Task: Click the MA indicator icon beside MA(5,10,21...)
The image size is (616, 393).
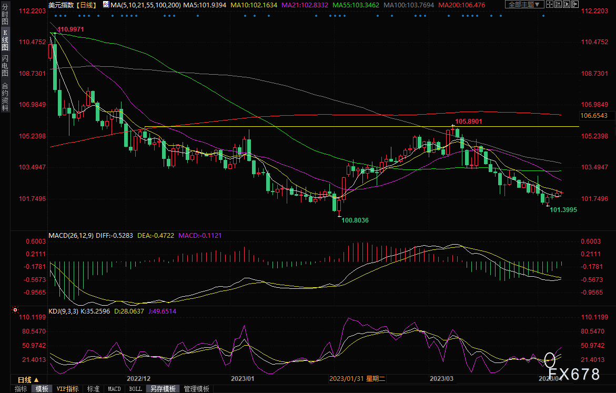Action: coord(106,5)
